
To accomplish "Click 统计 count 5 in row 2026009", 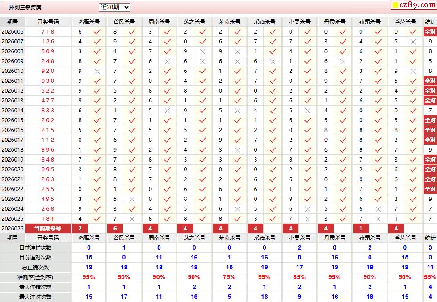I will tap(430, 61).
